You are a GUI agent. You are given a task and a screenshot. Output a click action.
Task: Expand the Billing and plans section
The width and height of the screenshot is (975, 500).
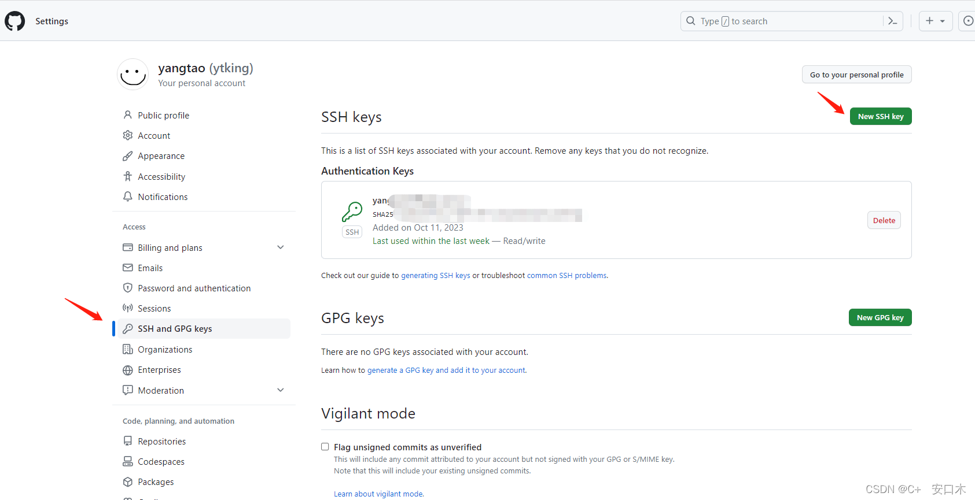tap(281, 247)
